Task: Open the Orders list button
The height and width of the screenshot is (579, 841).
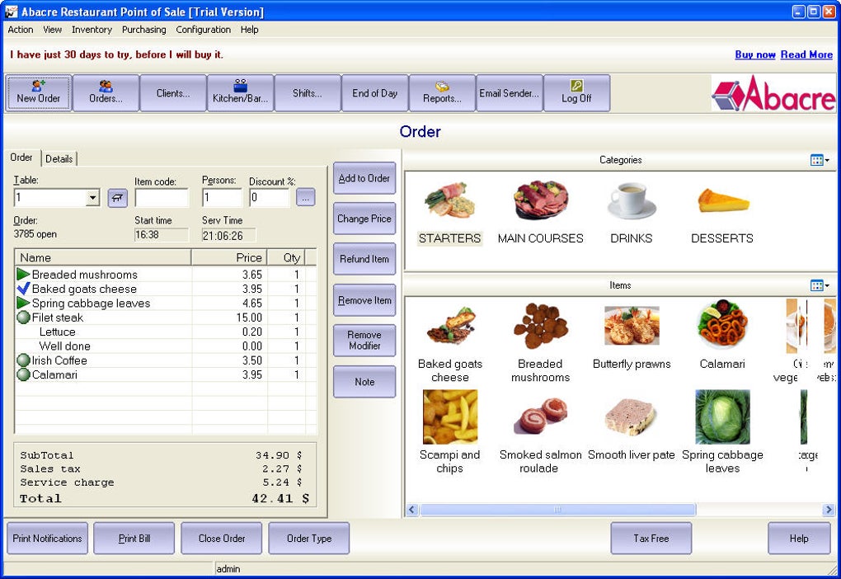Action: 106,93
